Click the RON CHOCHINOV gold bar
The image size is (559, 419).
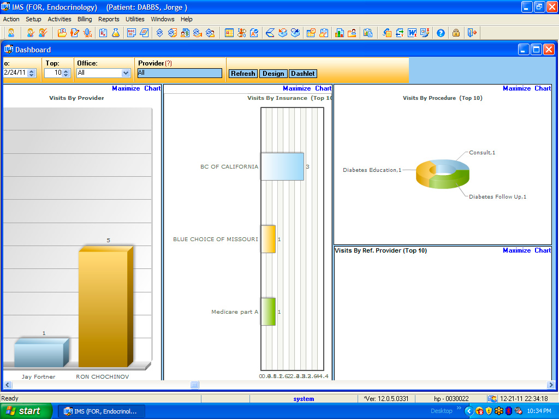[x=105, y=307]
